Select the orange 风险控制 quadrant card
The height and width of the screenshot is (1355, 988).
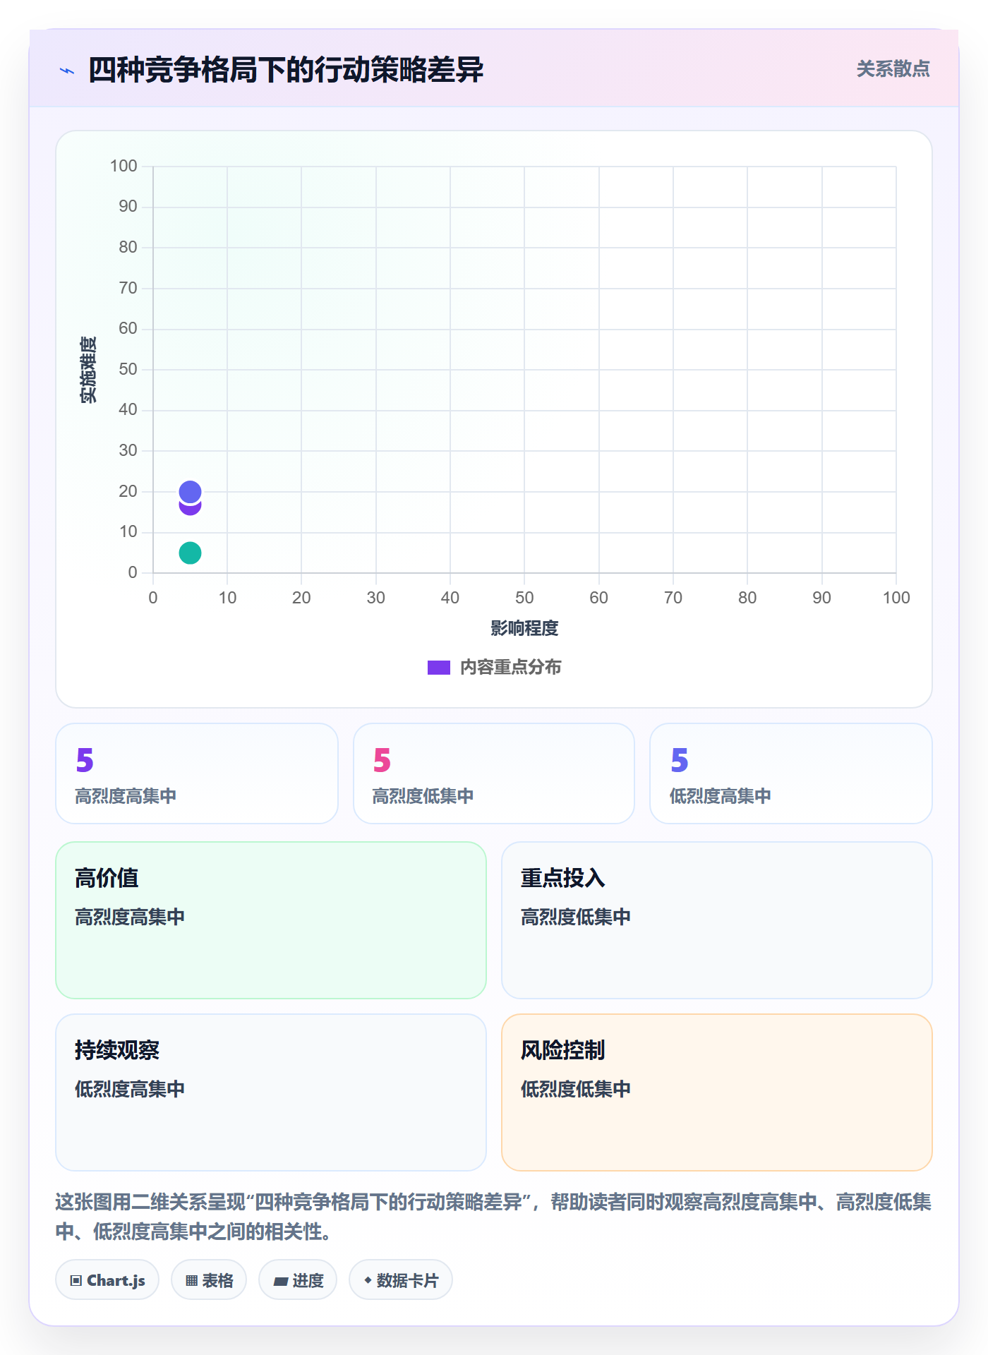[x=717, y=1092]
